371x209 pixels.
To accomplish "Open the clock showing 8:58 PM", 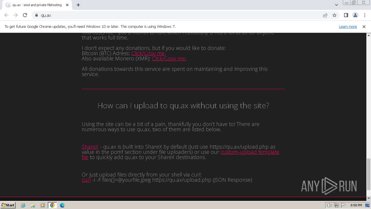I will point(356,205).
